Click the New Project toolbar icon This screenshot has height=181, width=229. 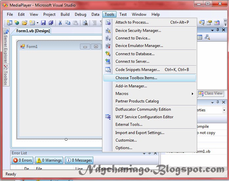9,23
